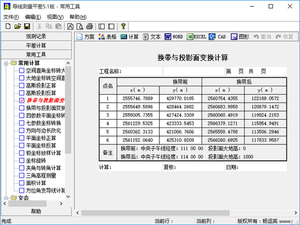Click the main view scroll-right arrow
The height and width of the screenshot is (225, 300).
296,213
